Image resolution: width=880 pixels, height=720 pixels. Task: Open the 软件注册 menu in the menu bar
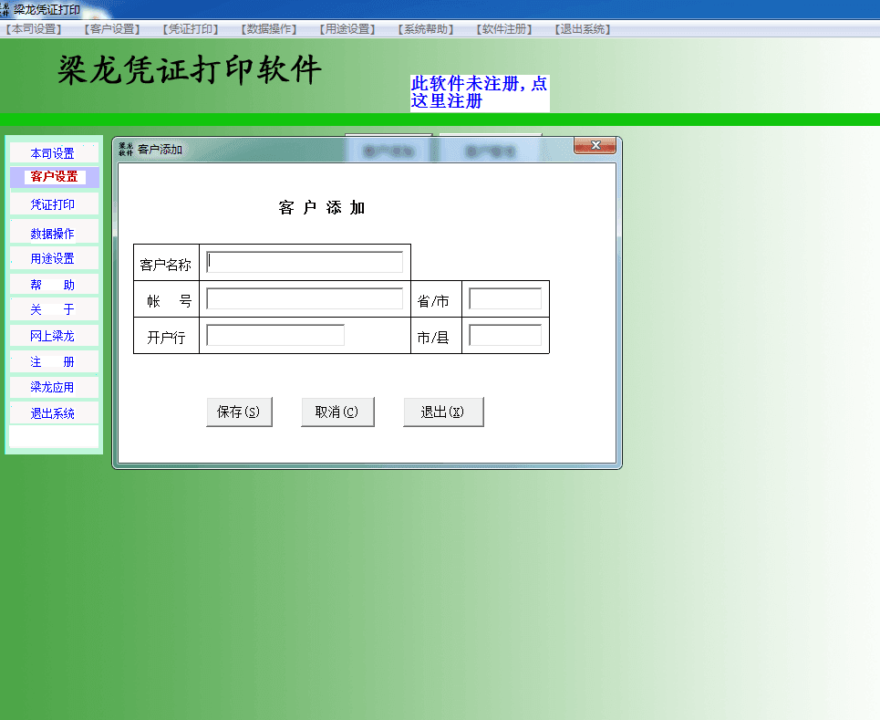point(504,28)
